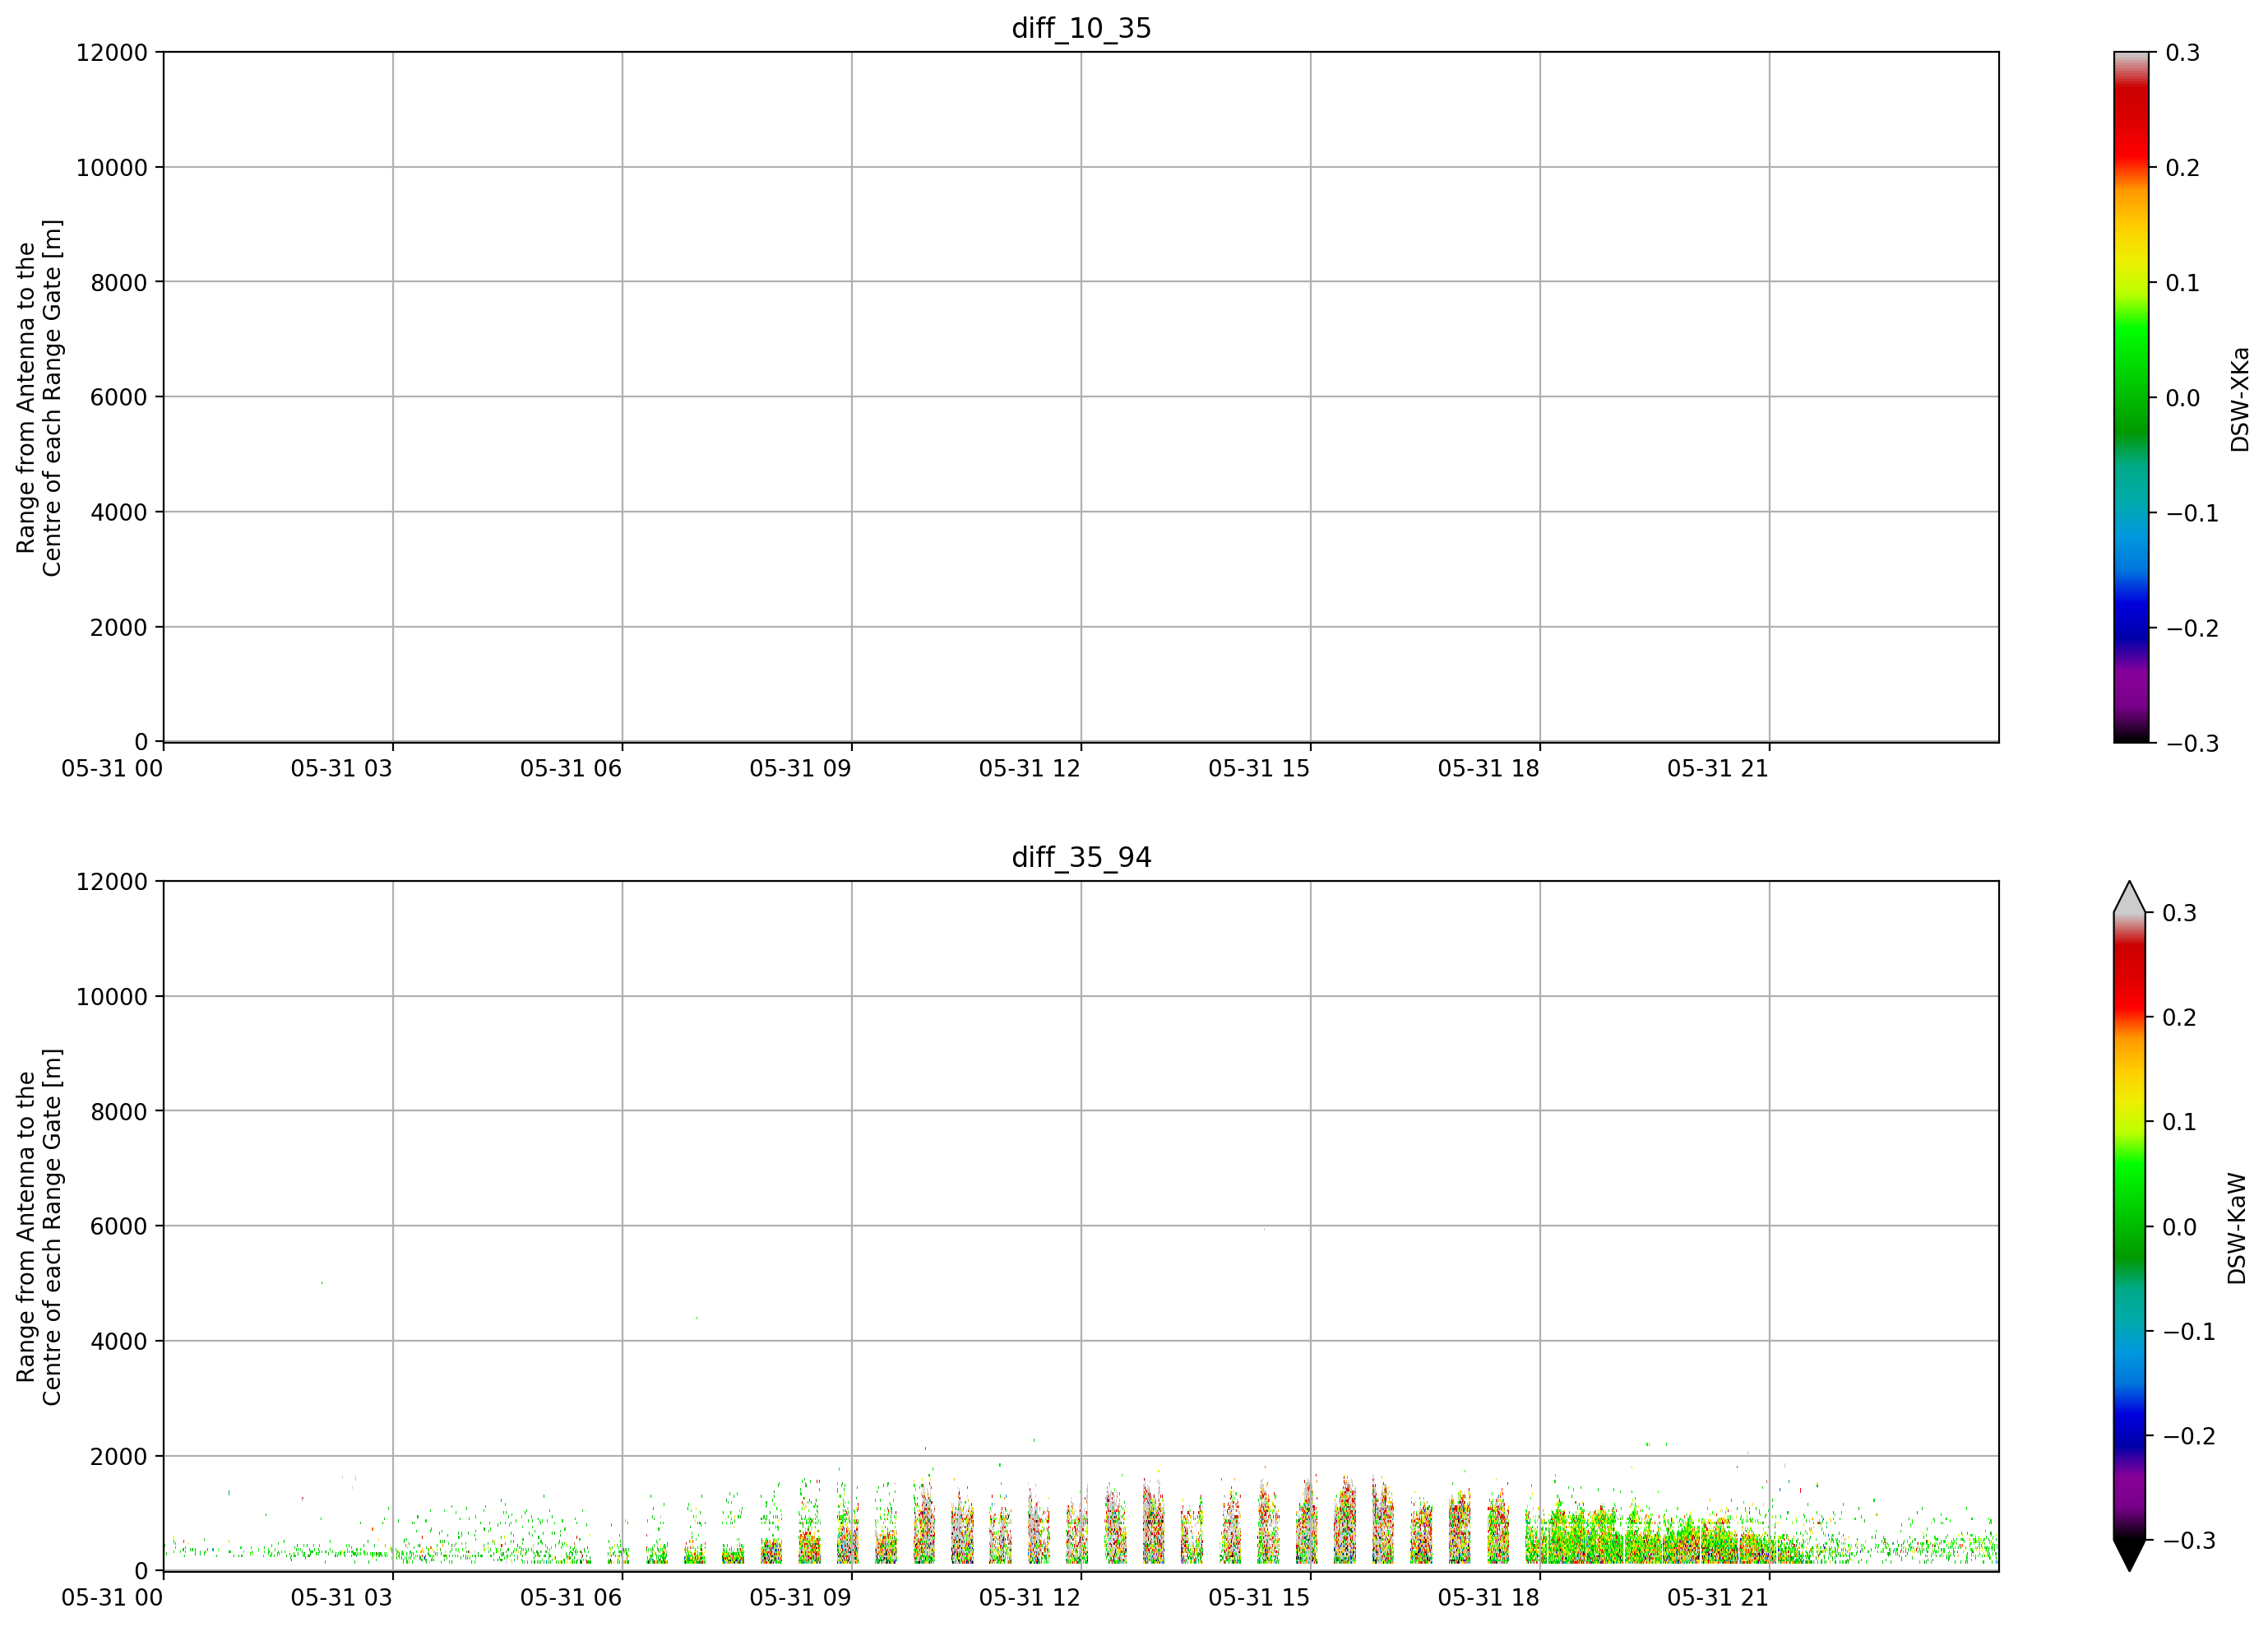Click the 0.1 tick on the DSW-XKa colorbar

(2183, 283)
